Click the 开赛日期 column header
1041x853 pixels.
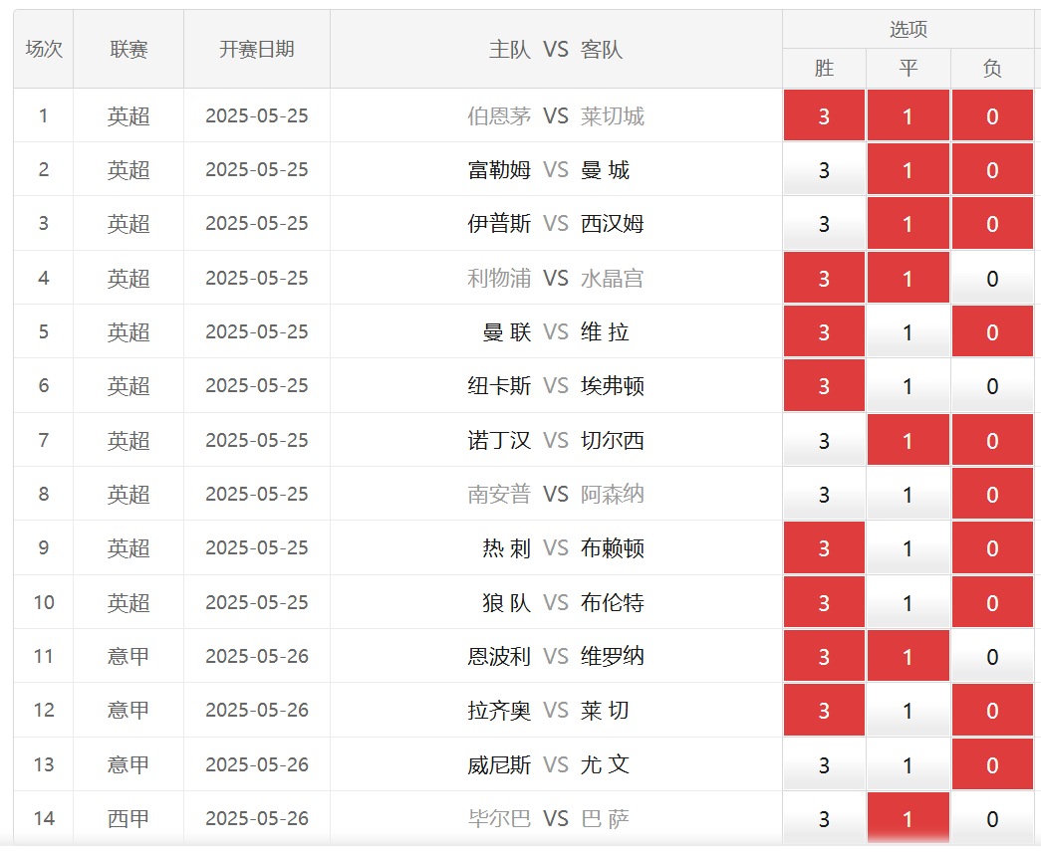(x=257, y=49)
